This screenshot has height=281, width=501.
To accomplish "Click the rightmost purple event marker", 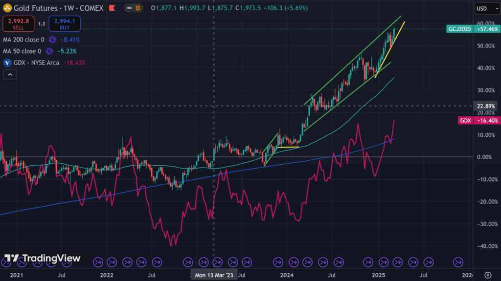I will point(458,262).
